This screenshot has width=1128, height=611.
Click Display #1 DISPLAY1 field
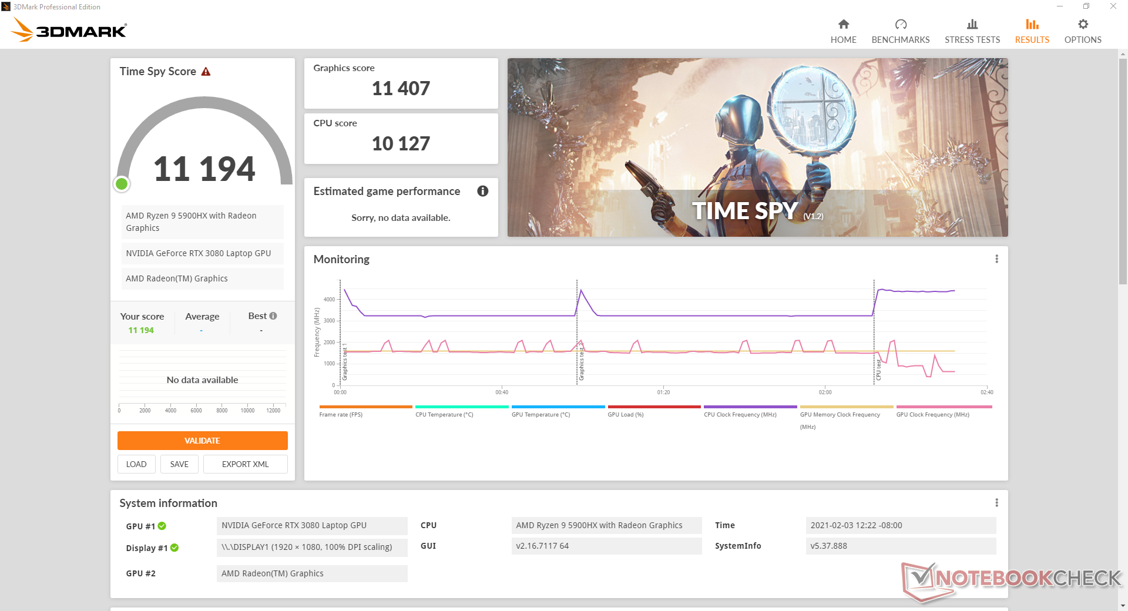312,547
